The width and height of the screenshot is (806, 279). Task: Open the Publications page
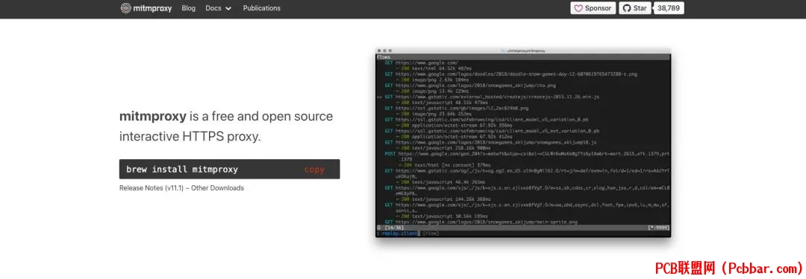click(x=262, y=8)
